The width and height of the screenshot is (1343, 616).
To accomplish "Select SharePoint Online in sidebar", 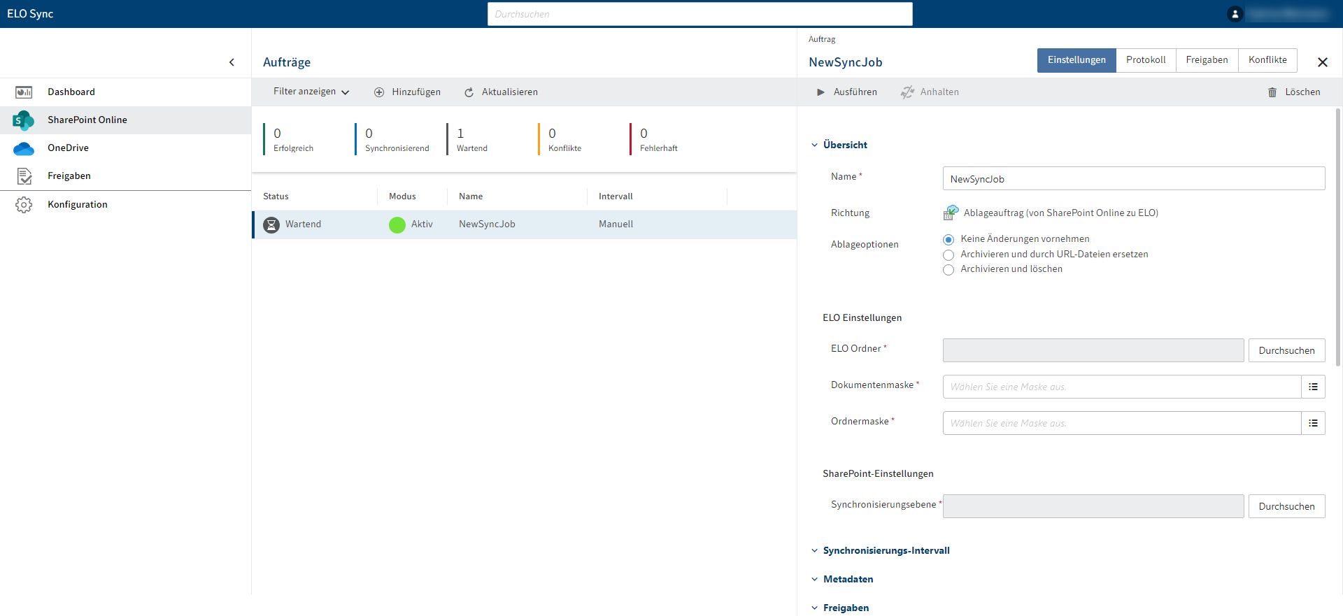I will pyautogui.click(x=125, y=120).
